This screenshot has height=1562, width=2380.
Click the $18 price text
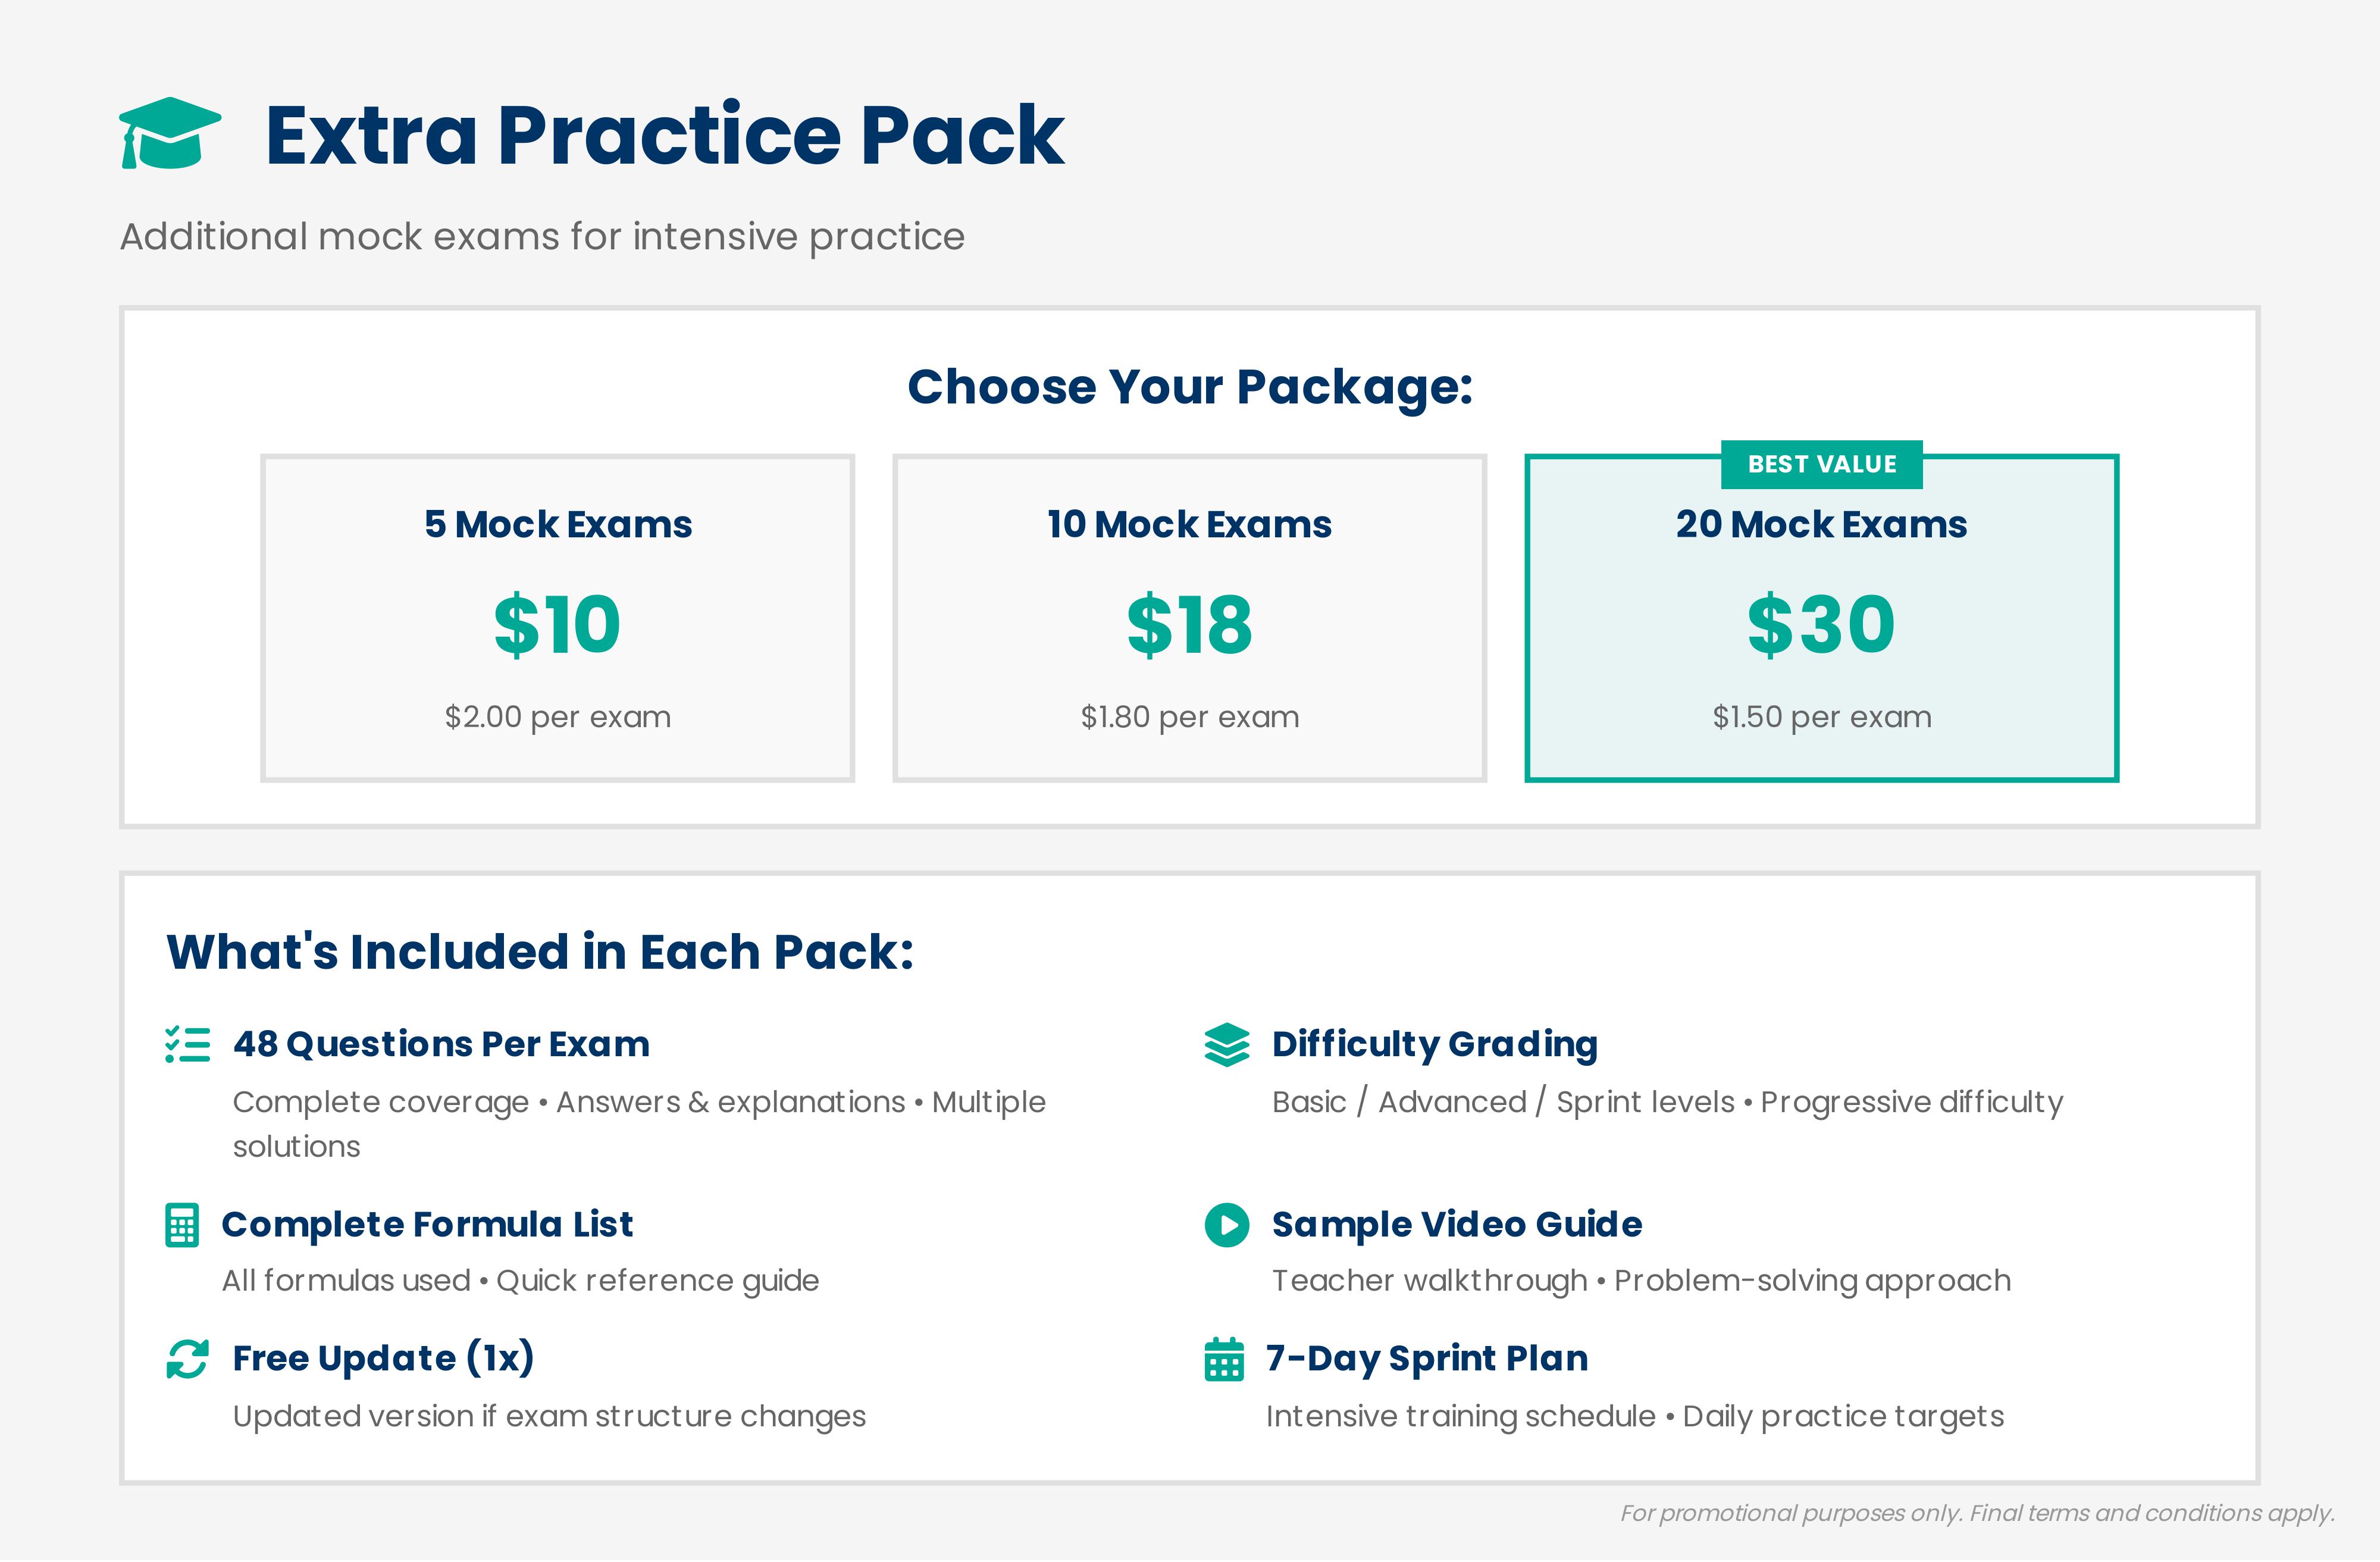[1189, 625]
